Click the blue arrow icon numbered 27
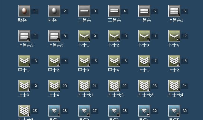Screen dimensions: 203x120 (84, 111)
